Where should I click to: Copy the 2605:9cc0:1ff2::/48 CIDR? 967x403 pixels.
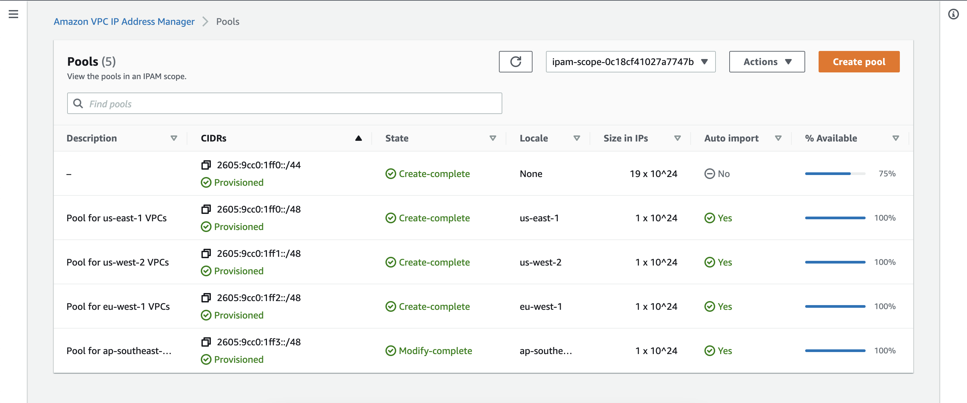(x=206, y=298)
